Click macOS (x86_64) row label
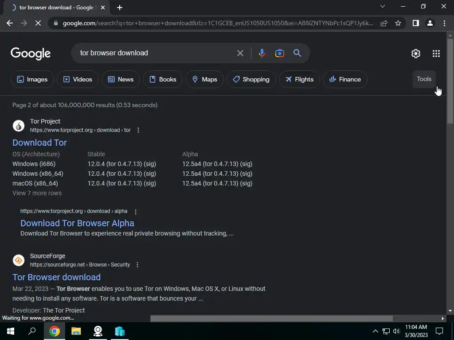Screen dimensions: 454x340 [x=35, y=183]
